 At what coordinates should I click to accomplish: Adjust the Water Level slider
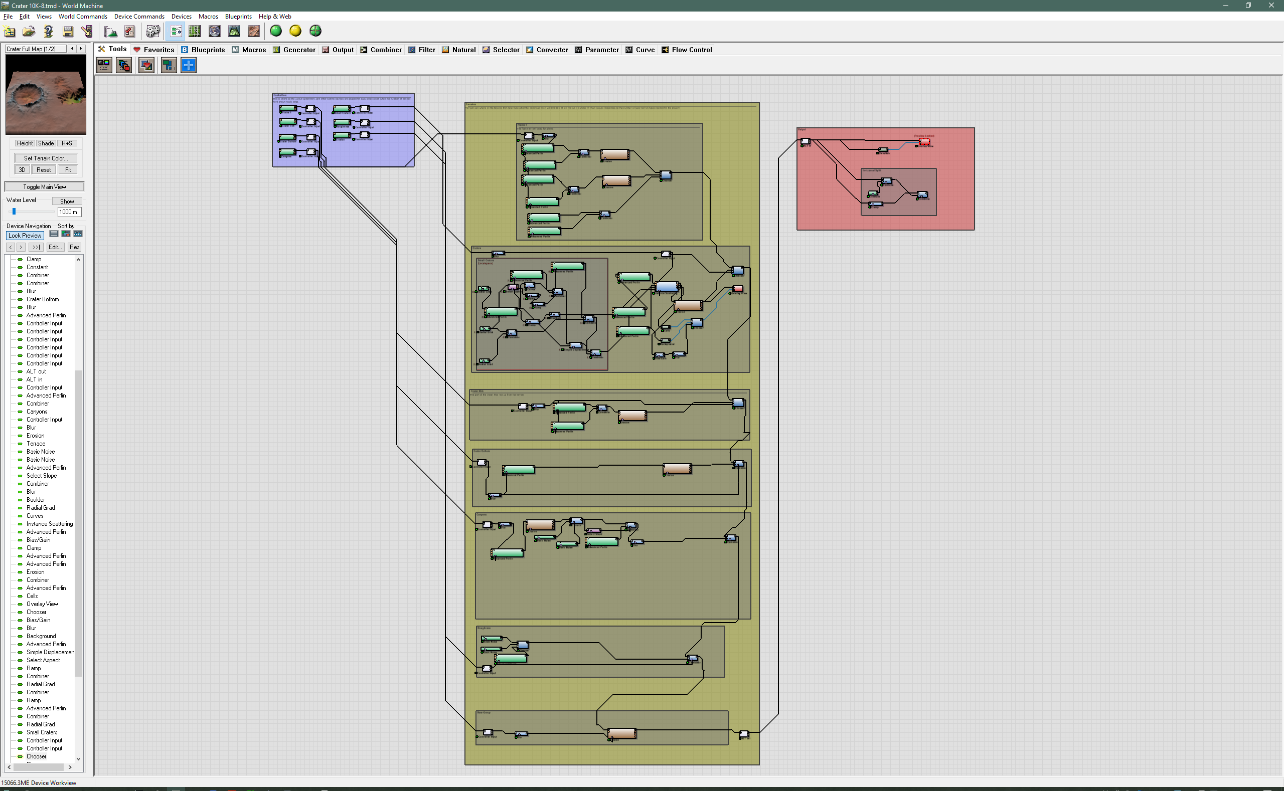click(x=14, y=212)
